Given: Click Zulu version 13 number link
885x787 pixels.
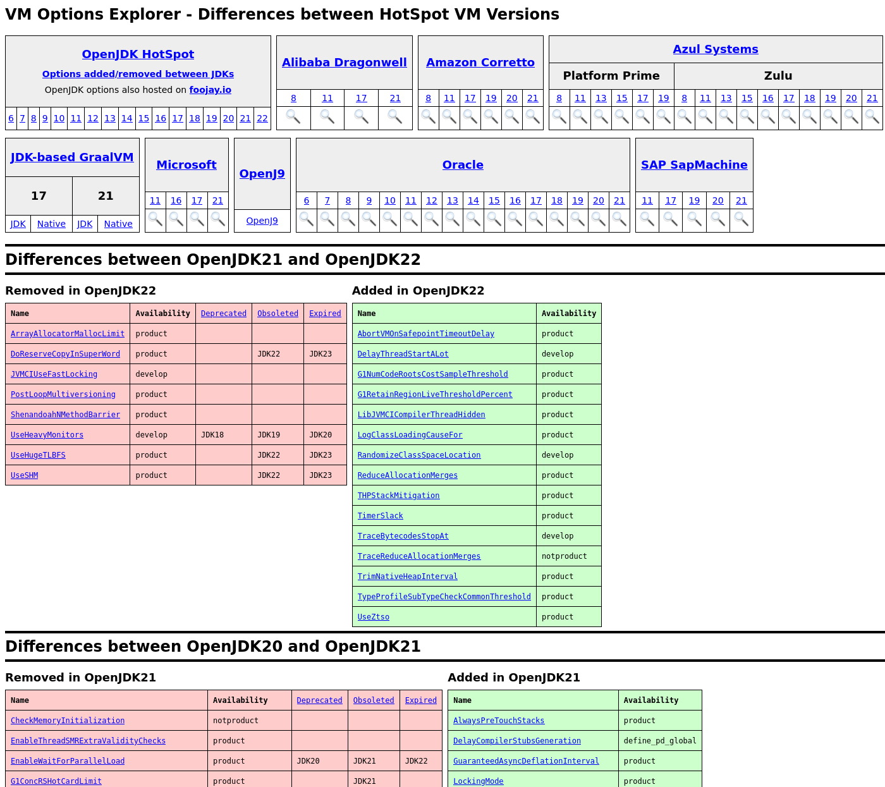Looking at the screenshot, I should (x=726, y=98).
